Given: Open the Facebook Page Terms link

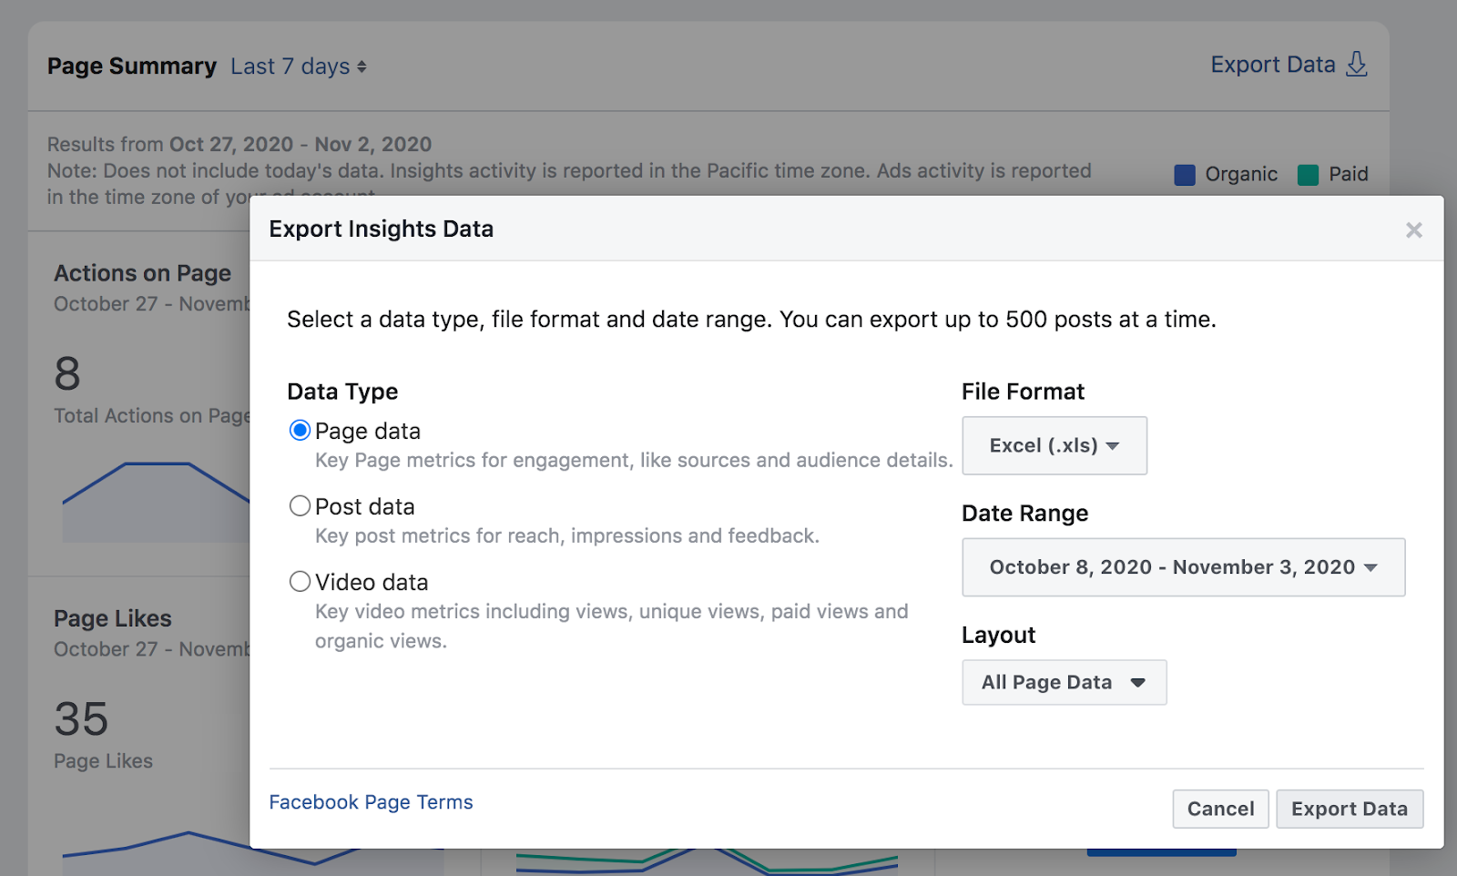Looking at the screenshot, I should click(x=371, y=802).
